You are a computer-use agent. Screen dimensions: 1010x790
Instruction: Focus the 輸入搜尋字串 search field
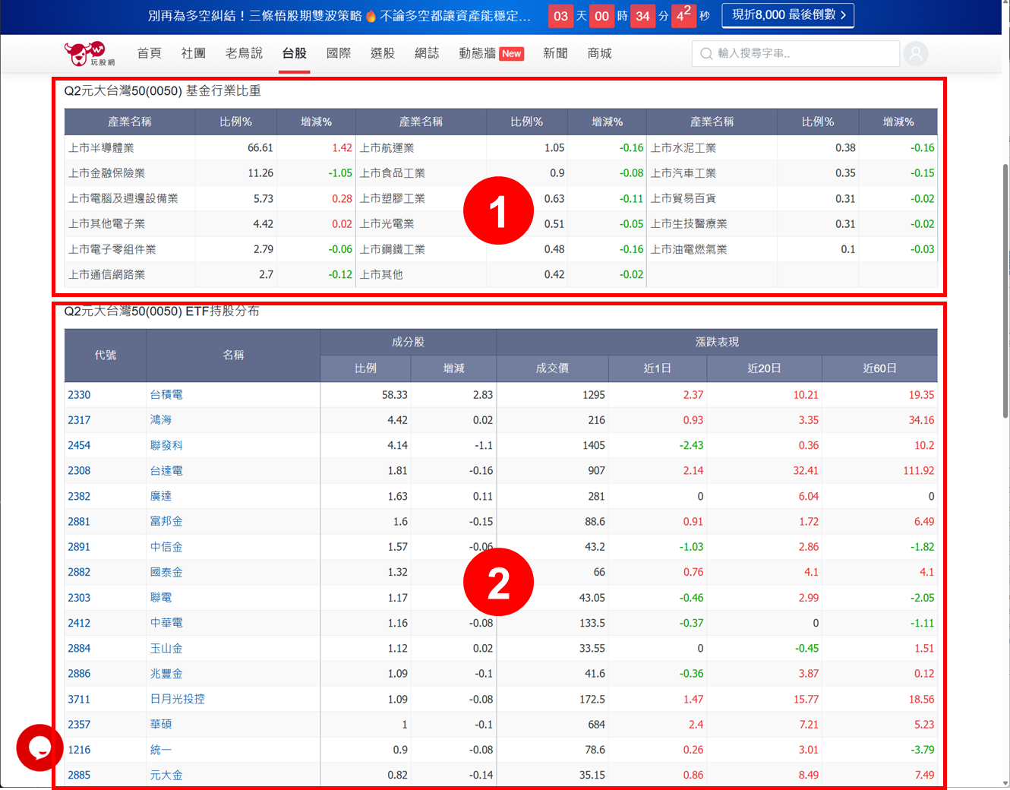point(803,54)
